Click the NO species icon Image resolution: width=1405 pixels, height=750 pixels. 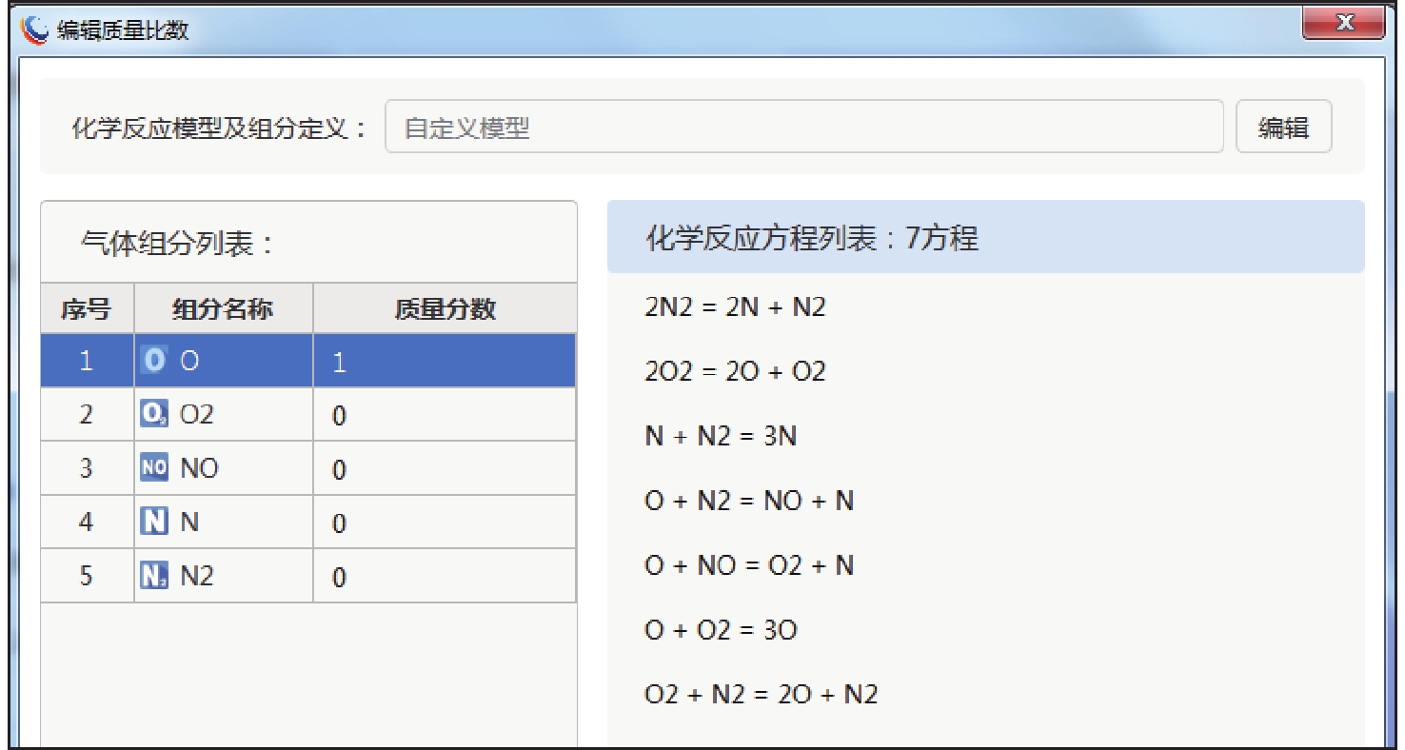[x=154, y=467]
